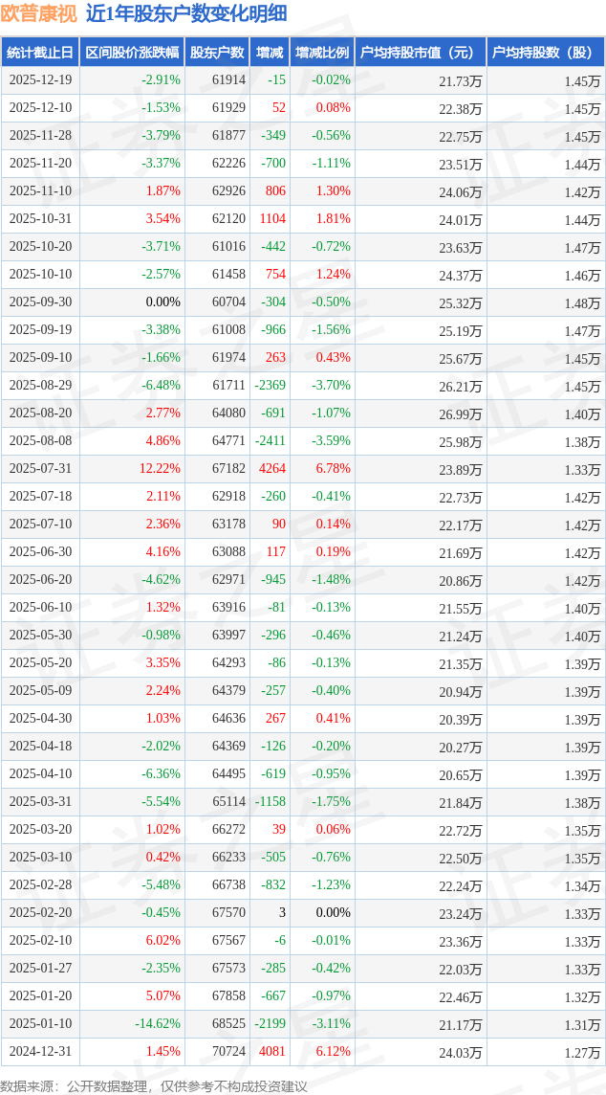Click the 6.78% change ratio cell
This screenshot has height=1095, width=606.
pyautogui.click(x=333, y=469)
